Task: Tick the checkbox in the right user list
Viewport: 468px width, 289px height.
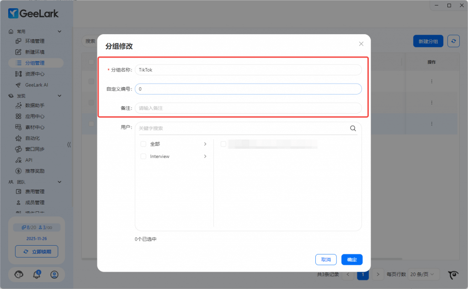Action: [223, 144]
